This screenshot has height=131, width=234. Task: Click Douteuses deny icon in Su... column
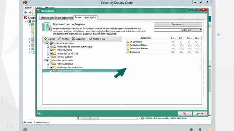[x=189, y=52]
